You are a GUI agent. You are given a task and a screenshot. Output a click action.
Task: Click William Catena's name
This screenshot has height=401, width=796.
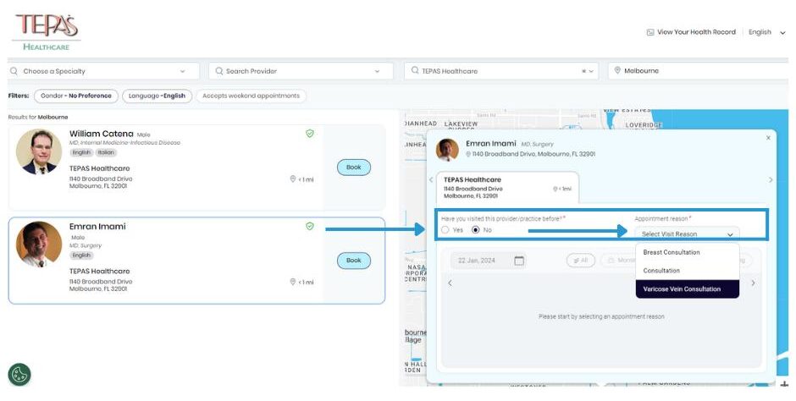point(102,134)
